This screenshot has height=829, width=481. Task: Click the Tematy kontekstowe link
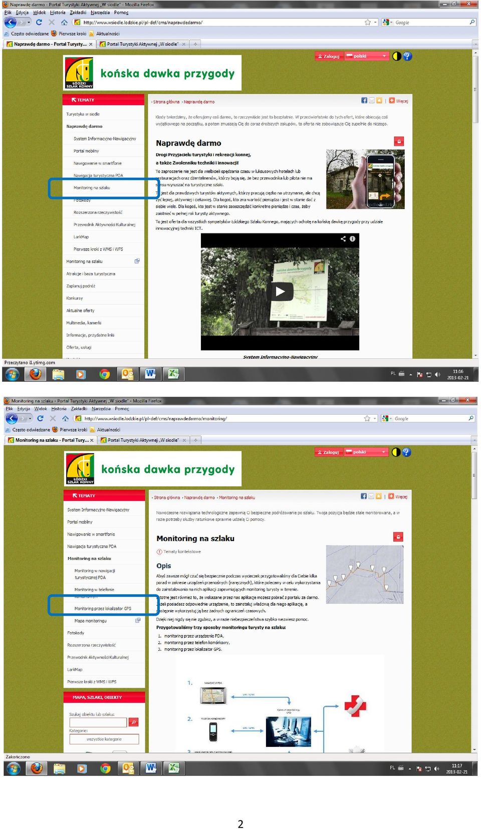182,551
